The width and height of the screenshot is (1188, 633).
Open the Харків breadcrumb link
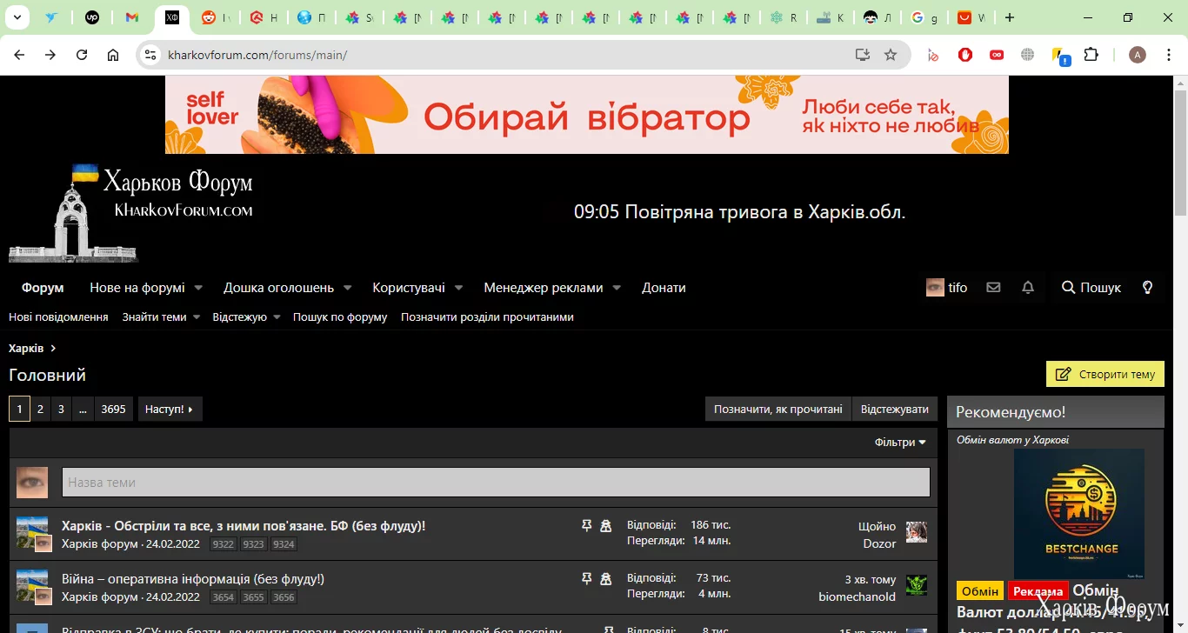tap(26, 348)
